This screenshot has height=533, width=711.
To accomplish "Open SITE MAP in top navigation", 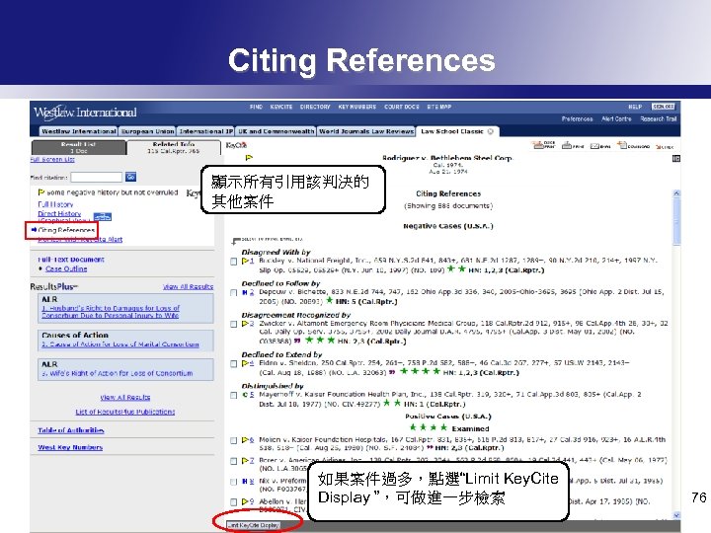I will pyautogui.click(x=438, y=107).
